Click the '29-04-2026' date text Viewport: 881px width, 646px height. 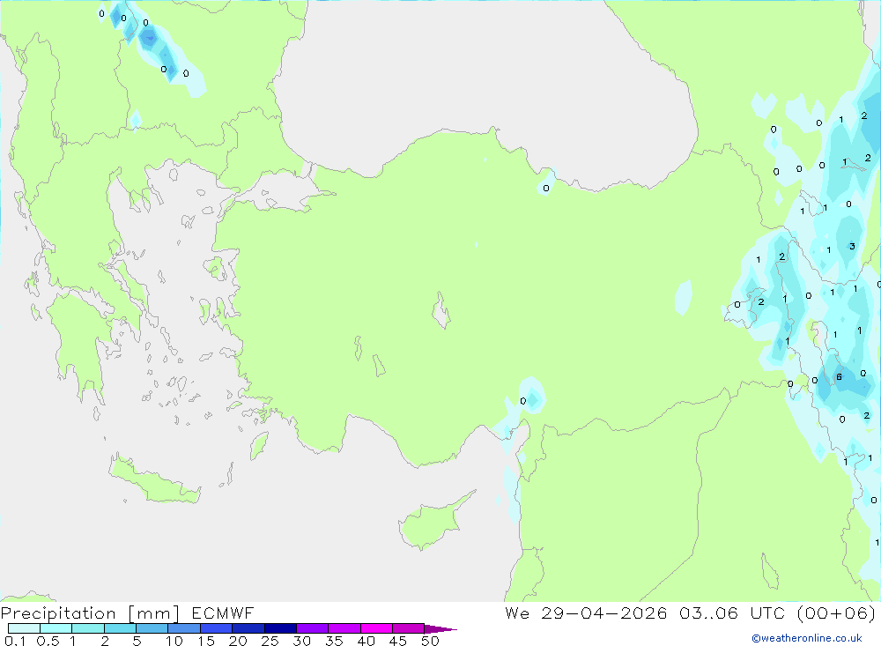(x=604, y=613)
